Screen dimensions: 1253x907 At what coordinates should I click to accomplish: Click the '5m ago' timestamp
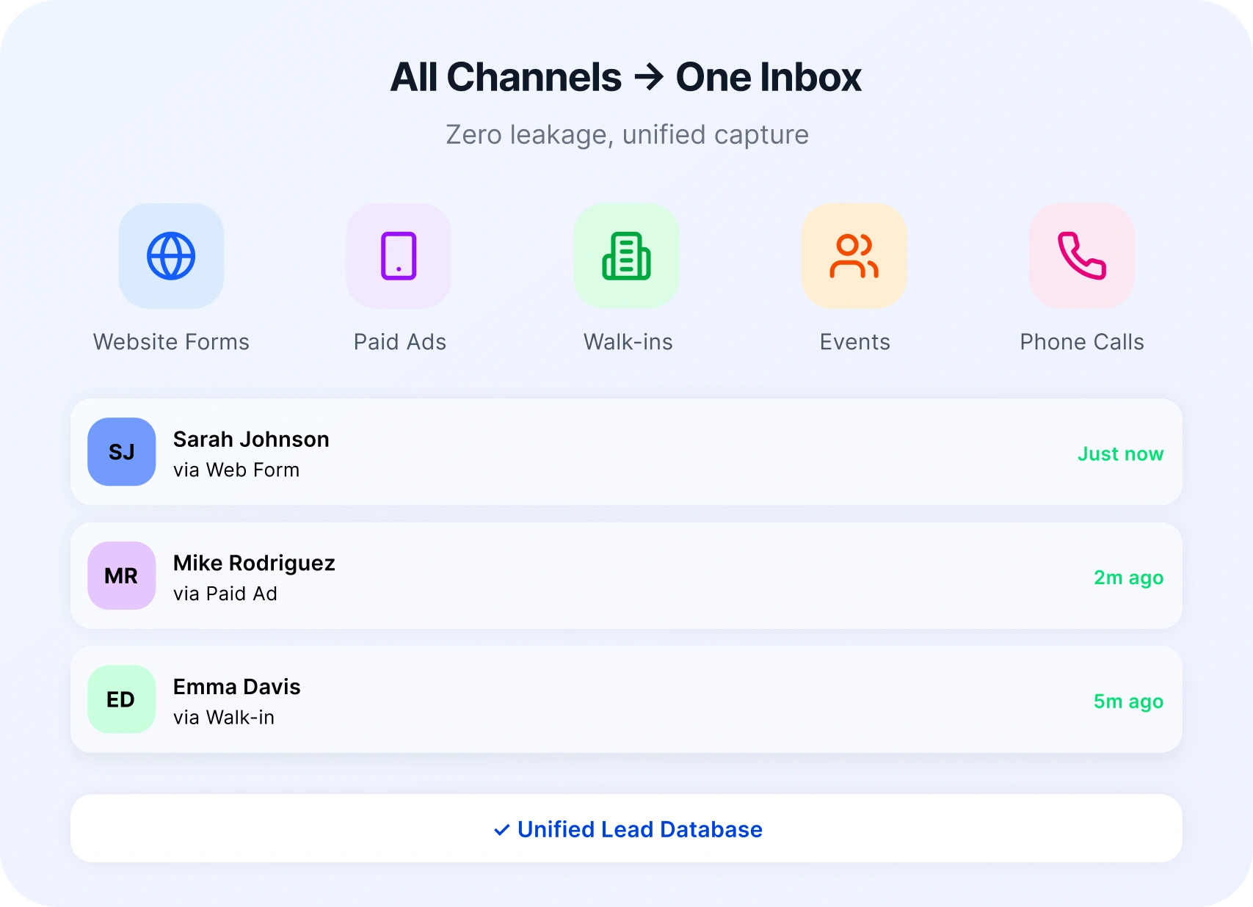click(x=1129, y=702)
